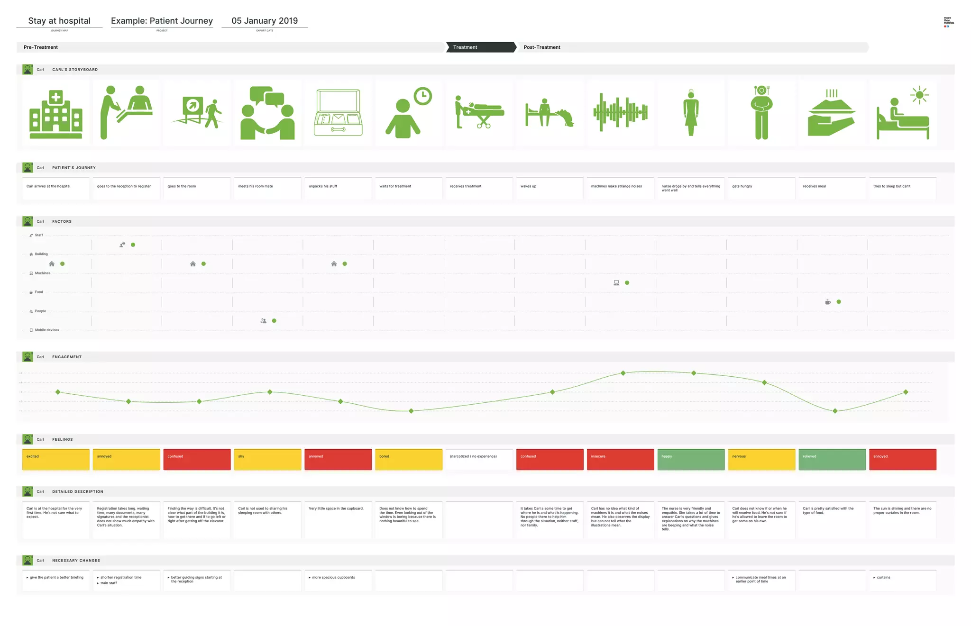Click the more spacious cupboards change card

(338, 581)
